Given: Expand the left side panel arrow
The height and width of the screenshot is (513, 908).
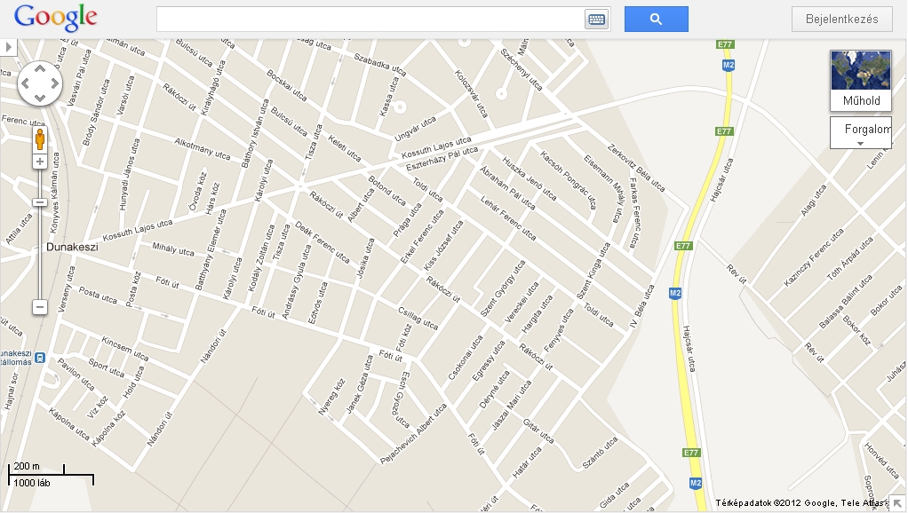Looking at the screenshot, I should (x=8, y=47).
